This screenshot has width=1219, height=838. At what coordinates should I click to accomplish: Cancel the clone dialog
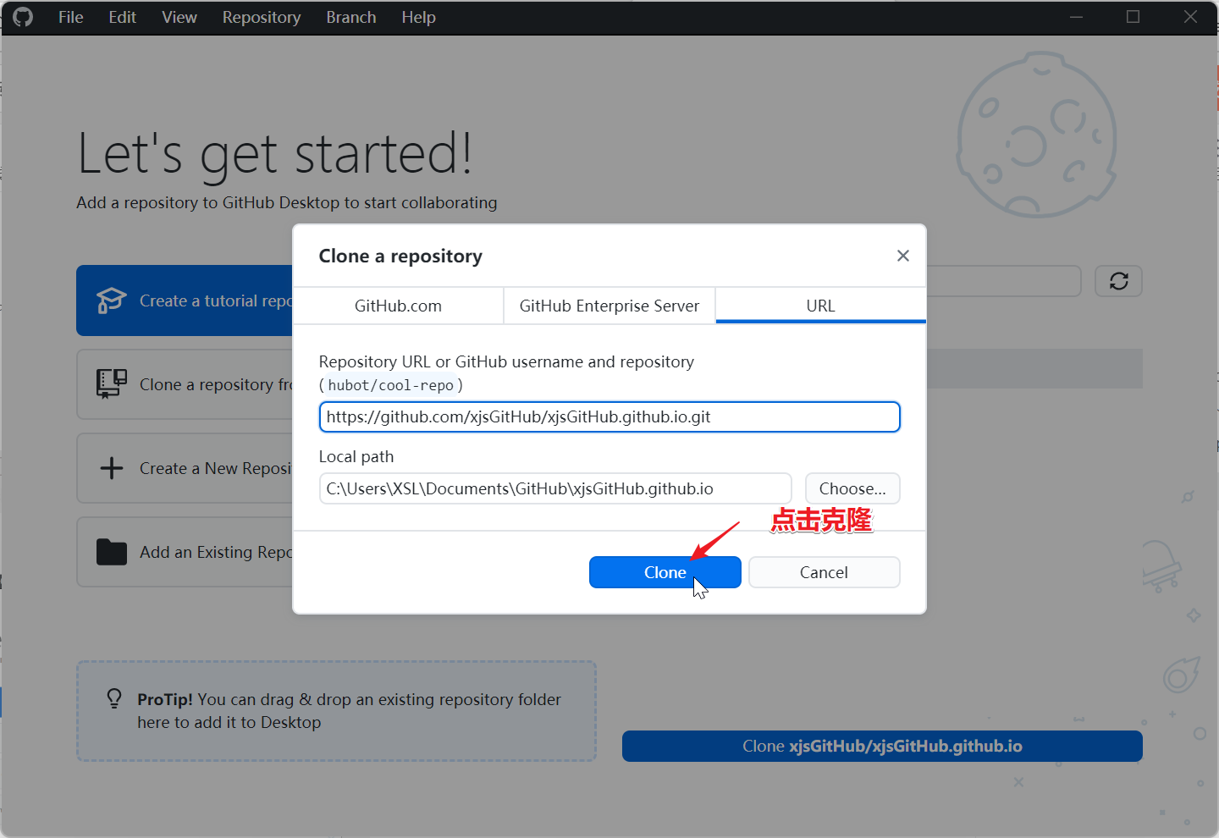point(824,572)
